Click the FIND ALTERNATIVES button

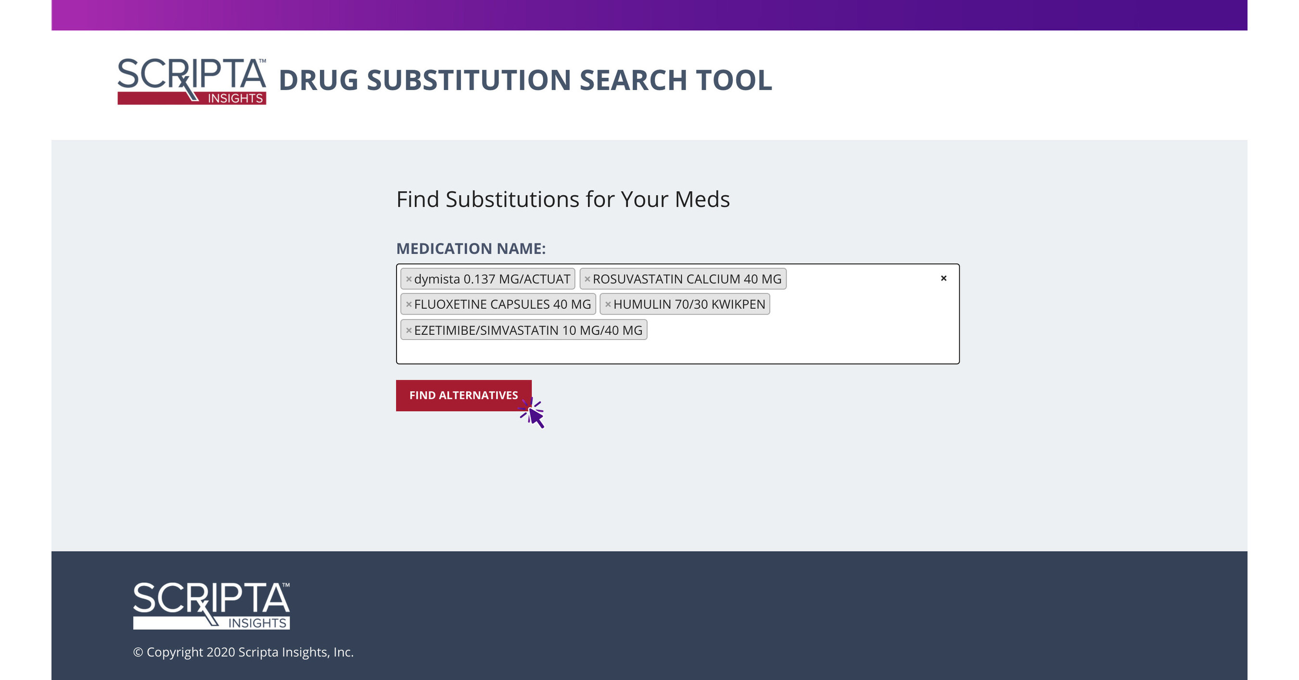463,395
